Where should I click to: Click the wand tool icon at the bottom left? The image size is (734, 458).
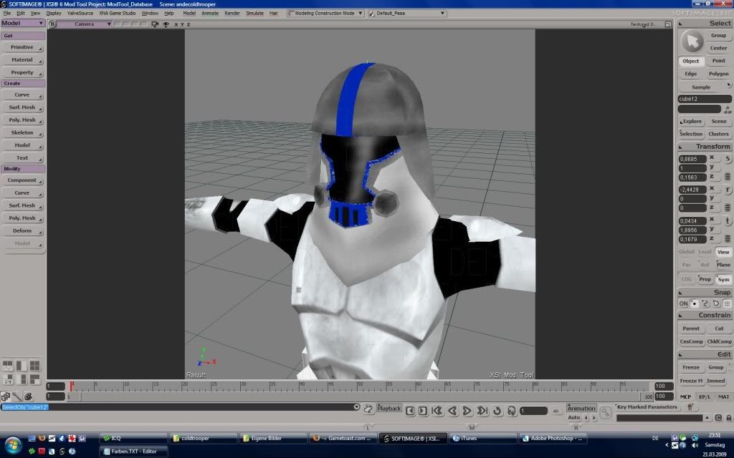17,396
